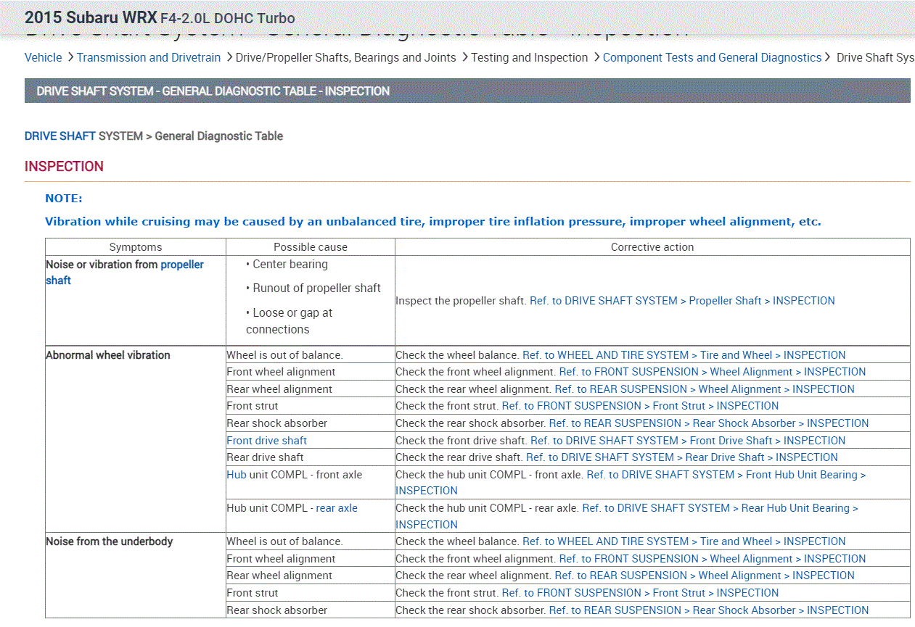Click the Vehicle breadcrumb link
Viewport: 915px width, 627px height.
[43, 57]
